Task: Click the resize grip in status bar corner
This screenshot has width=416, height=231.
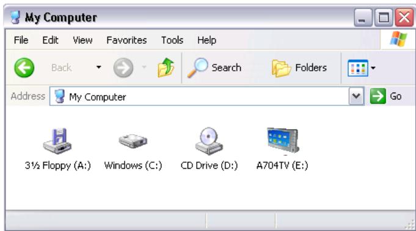Action: 410,224
